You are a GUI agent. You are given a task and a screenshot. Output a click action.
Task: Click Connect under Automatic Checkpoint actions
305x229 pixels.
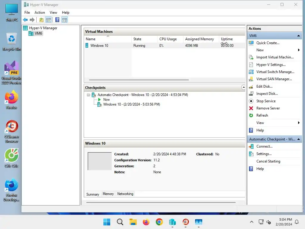pyautogui.click(x=264, y=146)
